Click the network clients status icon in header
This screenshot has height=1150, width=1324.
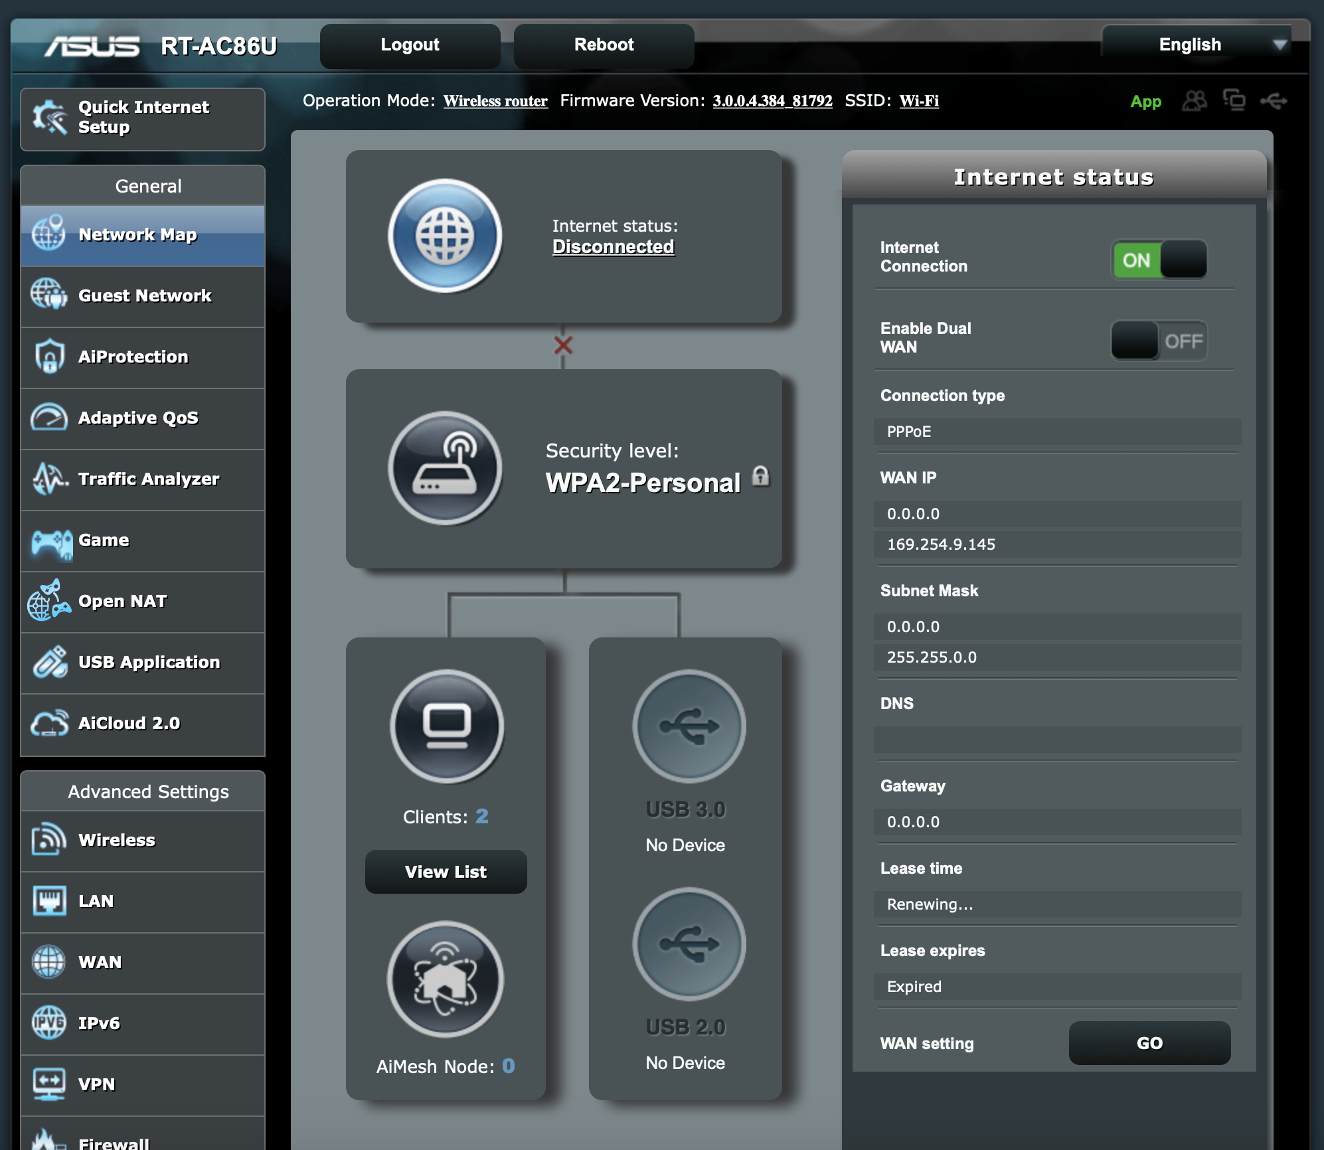tap(1234, 100)
